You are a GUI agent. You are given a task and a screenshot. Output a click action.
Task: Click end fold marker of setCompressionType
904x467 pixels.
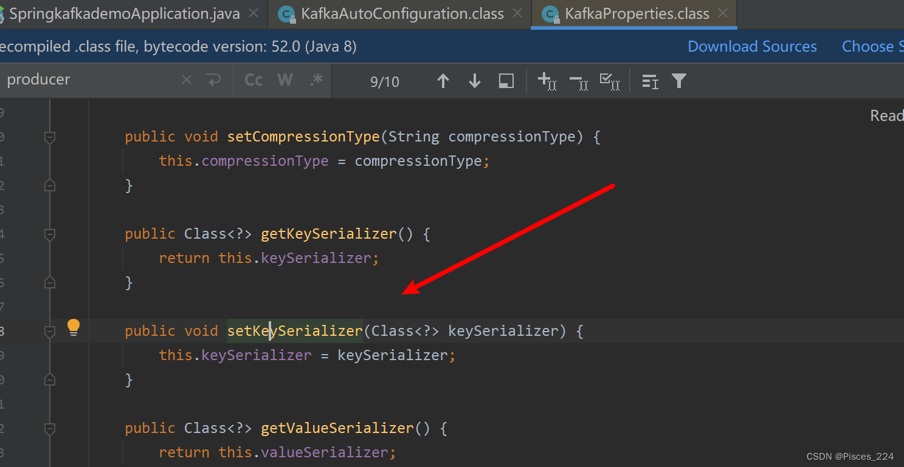coord(50,185)
